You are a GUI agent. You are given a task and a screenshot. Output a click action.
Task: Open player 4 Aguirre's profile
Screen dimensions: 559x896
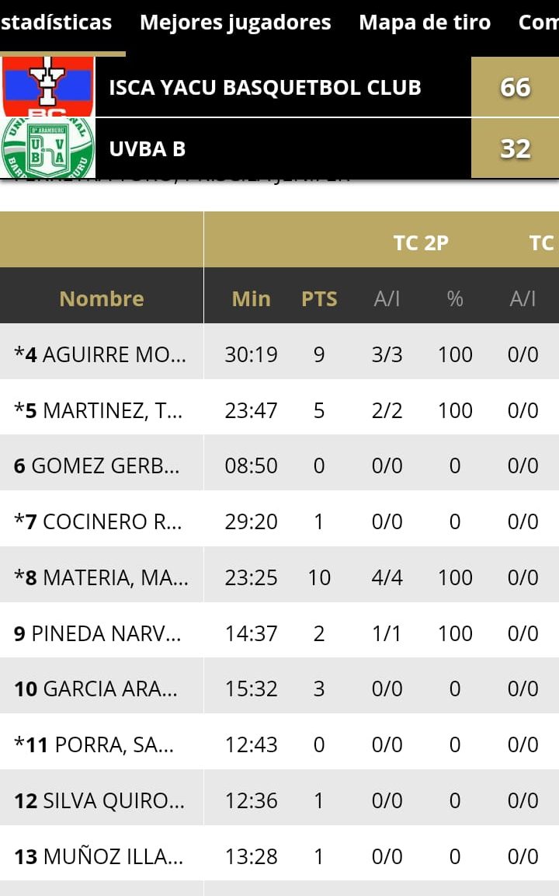coord(101,354)
